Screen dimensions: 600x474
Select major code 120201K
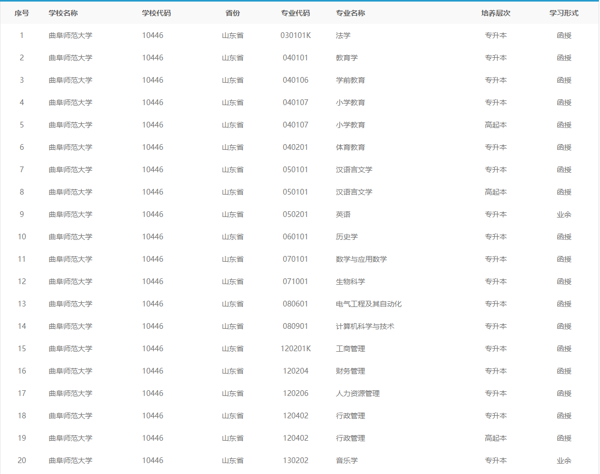tap(295, 349)
